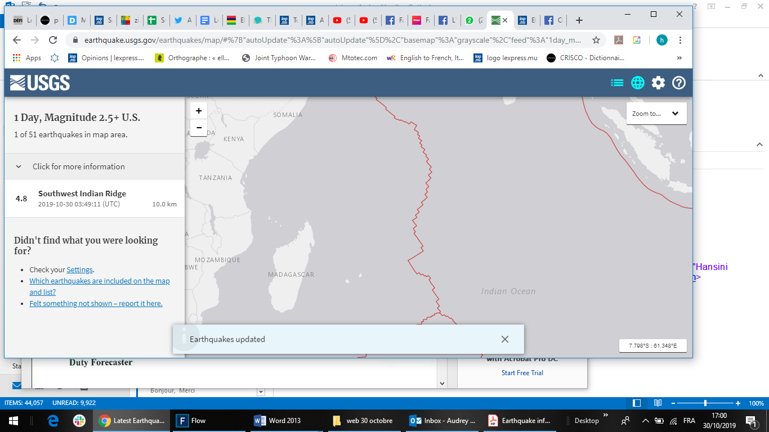This screenshot has height=432, width=769.
Task: Open the Settings link
Action: pyautogui.click(x=79, y=270)
